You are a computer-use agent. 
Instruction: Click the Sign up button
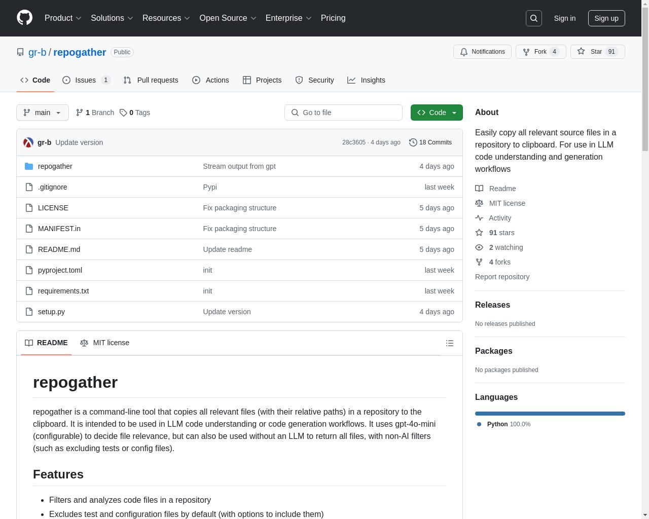pos(606,18)
